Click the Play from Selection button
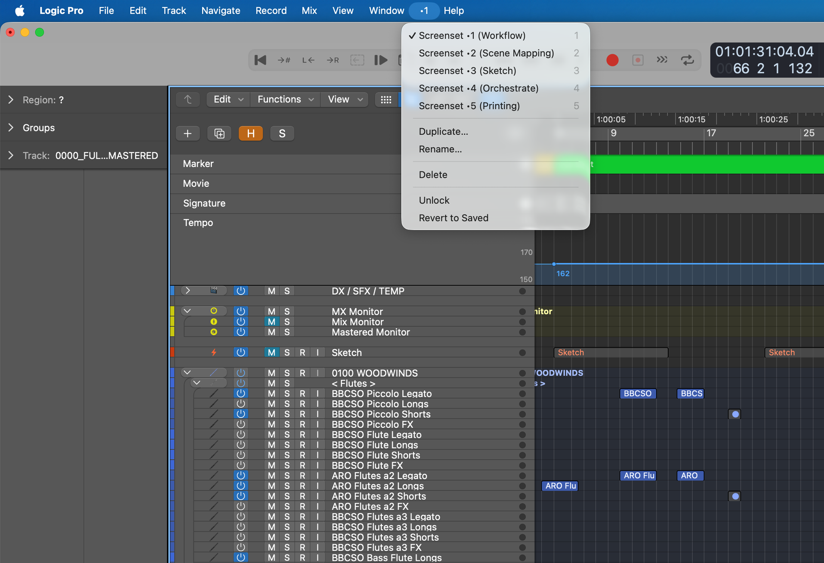 click(381, 60)
